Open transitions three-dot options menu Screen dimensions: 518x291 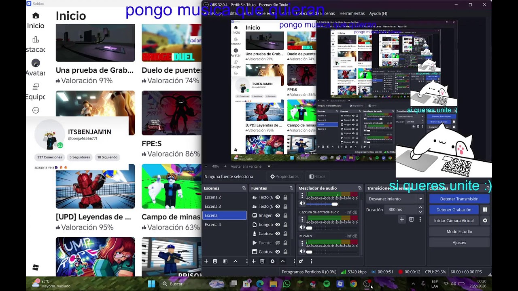(420, 219)
